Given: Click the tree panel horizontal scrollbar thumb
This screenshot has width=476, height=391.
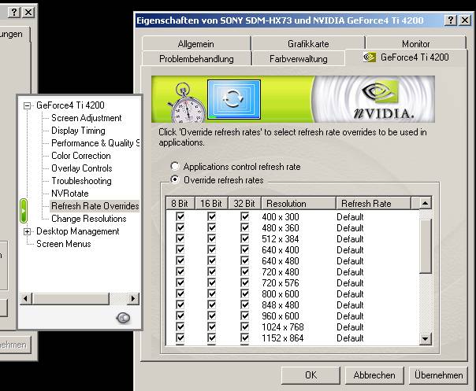Looking at the screenshot, I should tap(70, 298).
